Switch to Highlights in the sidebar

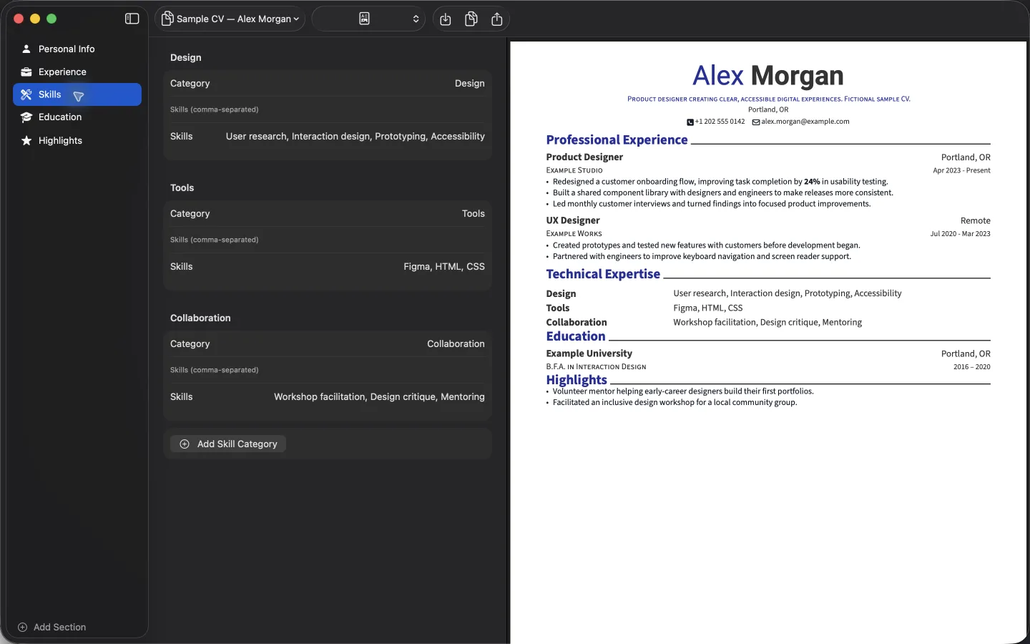click(x=77, y=140)
